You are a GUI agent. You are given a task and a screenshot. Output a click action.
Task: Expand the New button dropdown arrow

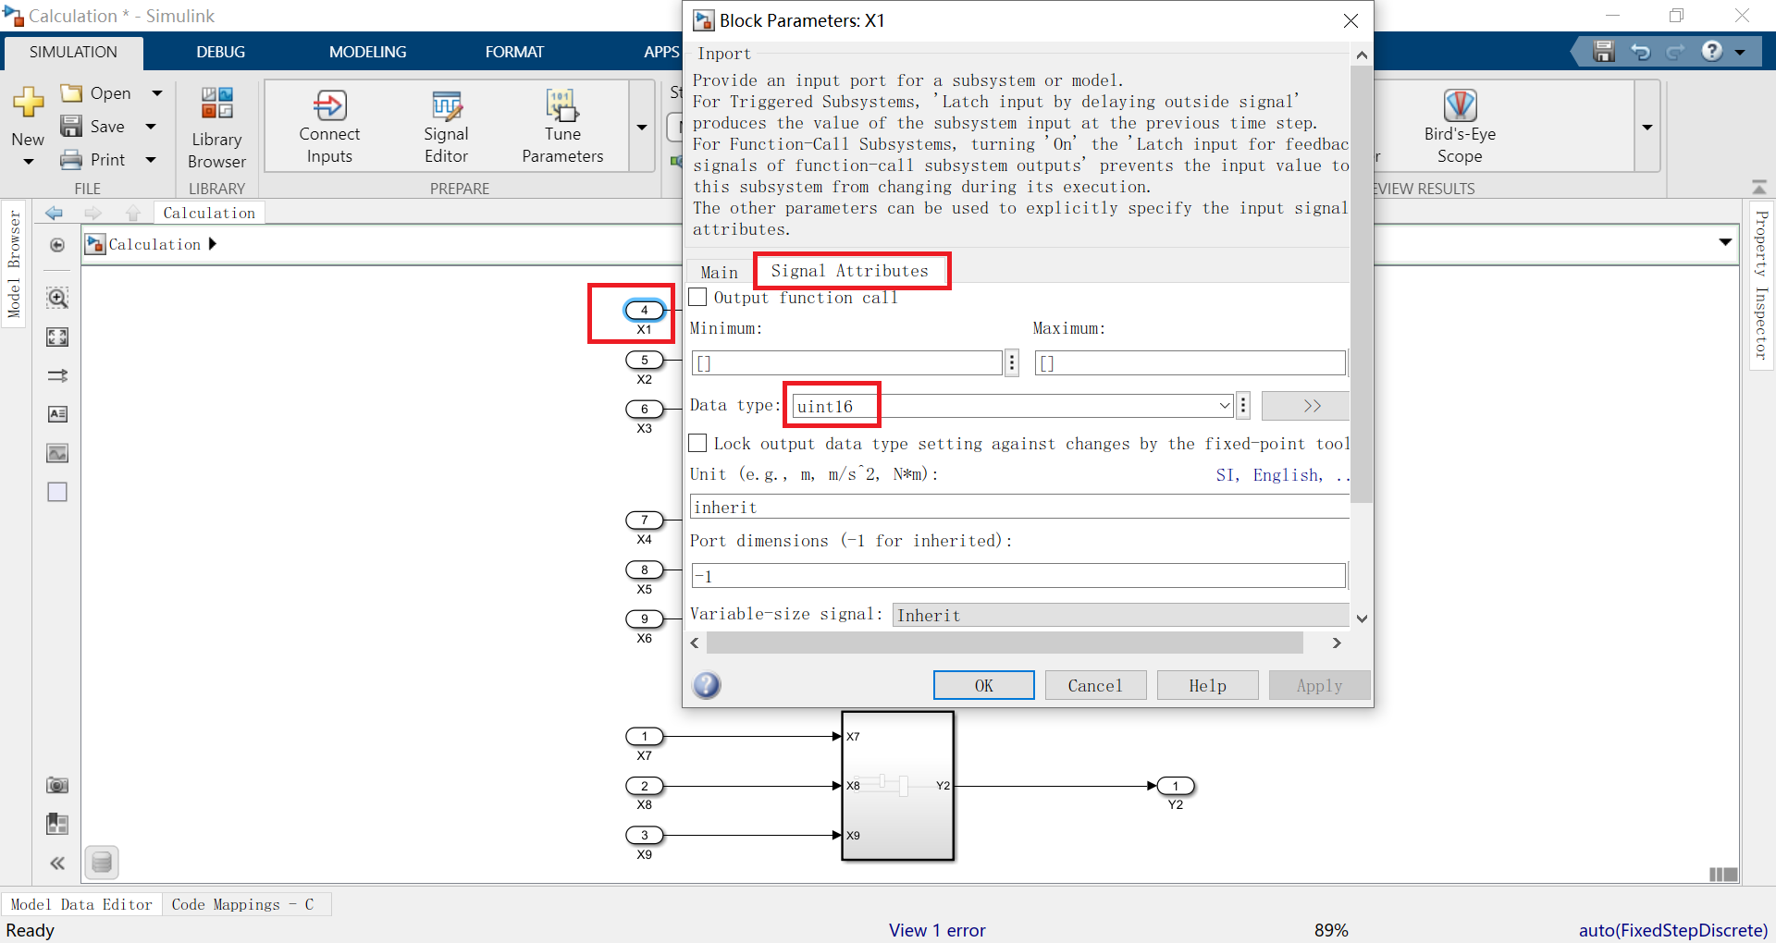coord(28,163)
